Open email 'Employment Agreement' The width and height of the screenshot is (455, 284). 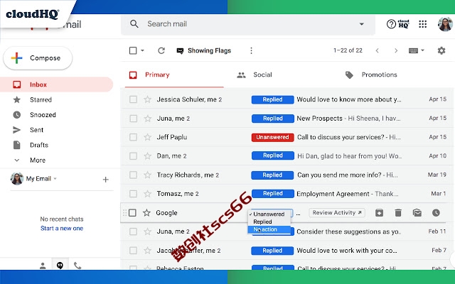point(333,194)
